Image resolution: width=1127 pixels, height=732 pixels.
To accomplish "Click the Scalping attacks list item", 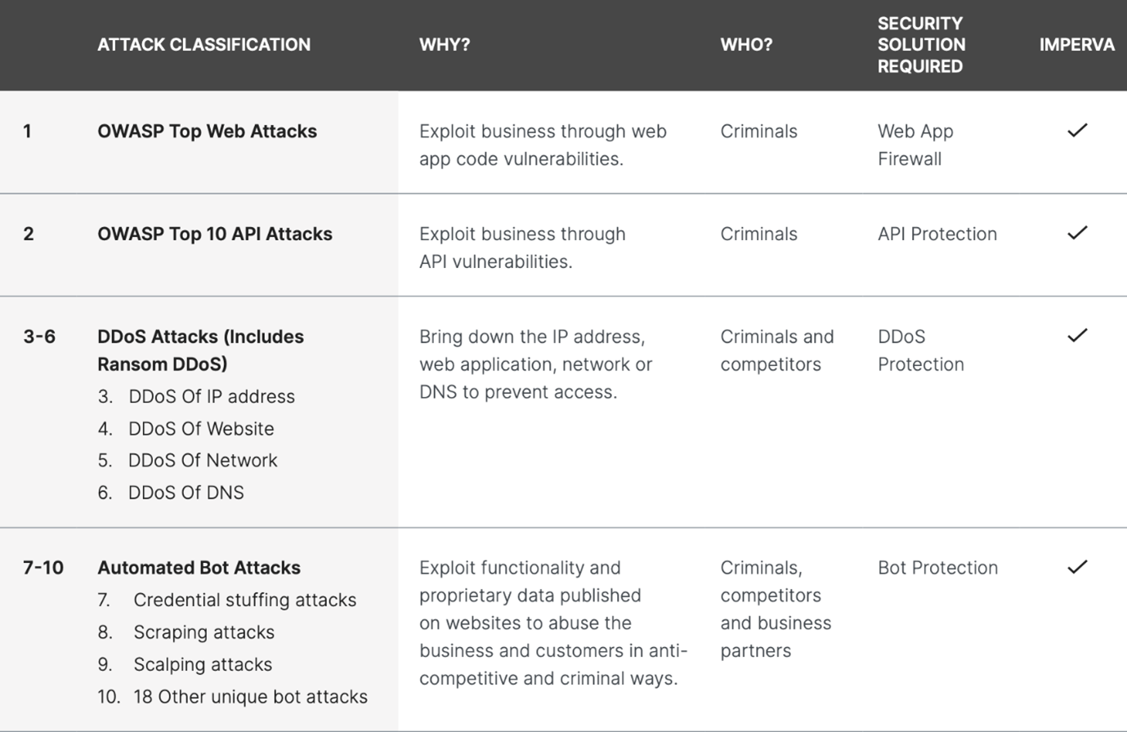I will click(x=185, y=665).
